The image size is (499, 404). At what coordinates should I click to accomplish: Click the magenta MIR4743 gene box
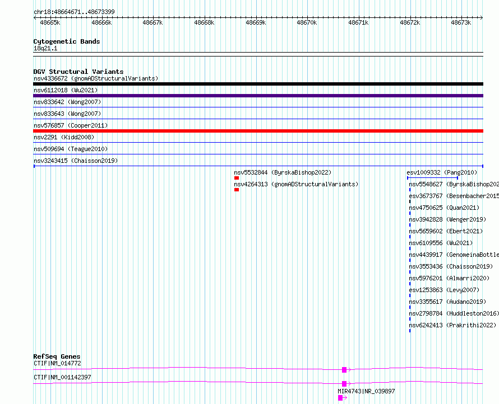coord(340,398)
